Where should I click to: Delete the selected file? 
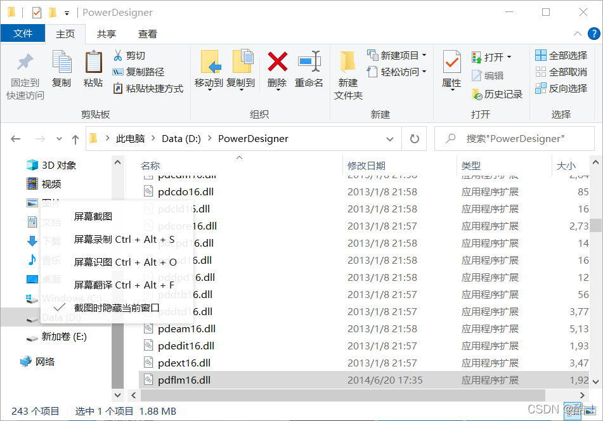(x=277, y=70)
